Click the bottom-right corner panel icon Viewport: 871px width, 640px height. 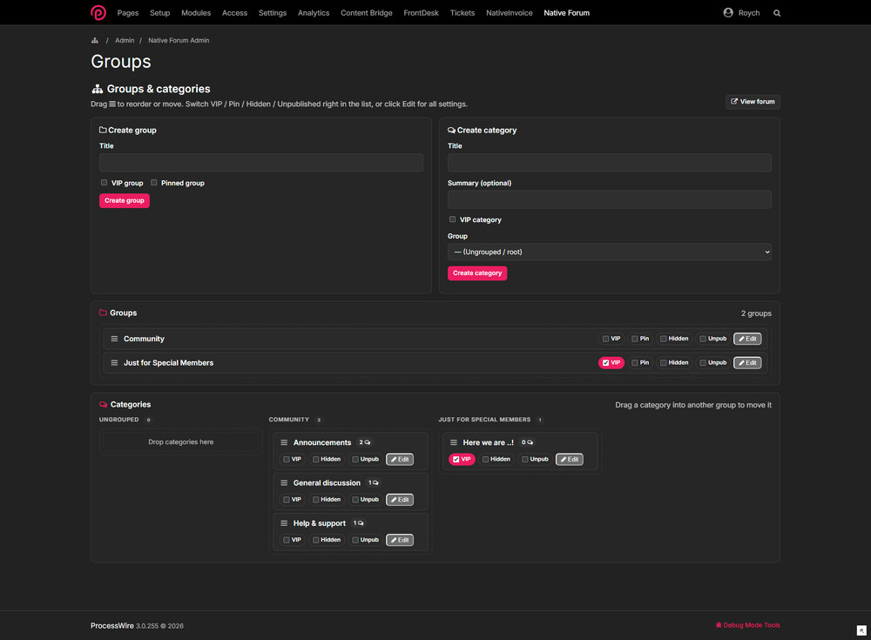click(861, 630)
